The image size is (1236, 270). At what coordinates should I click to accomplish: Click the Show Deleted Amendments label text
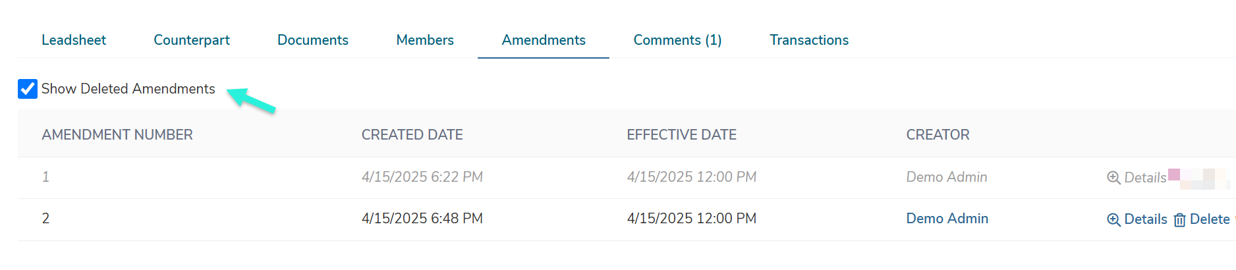tap(128, 89)
